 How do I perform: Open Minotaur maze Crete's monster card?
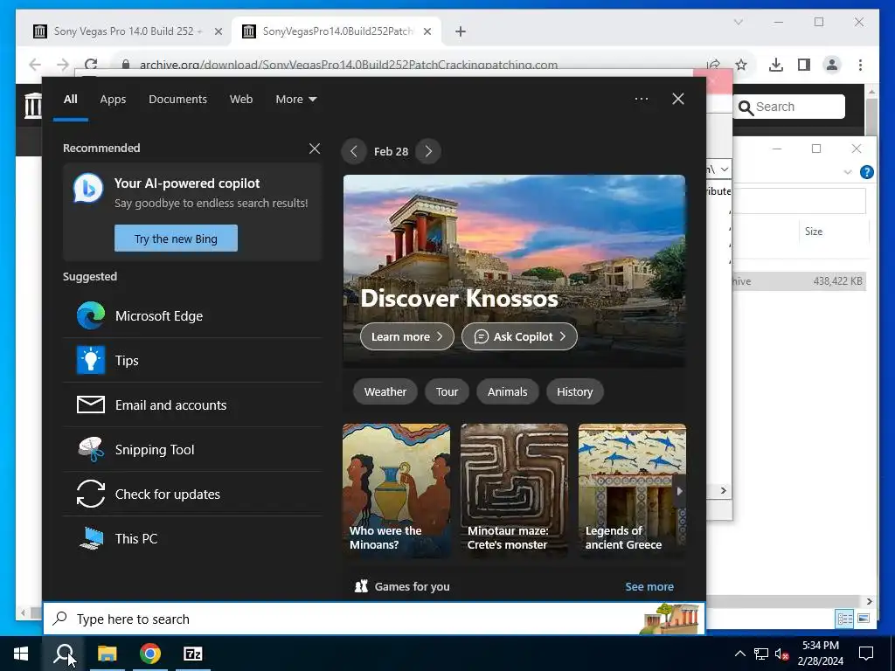tap(514, 491)
